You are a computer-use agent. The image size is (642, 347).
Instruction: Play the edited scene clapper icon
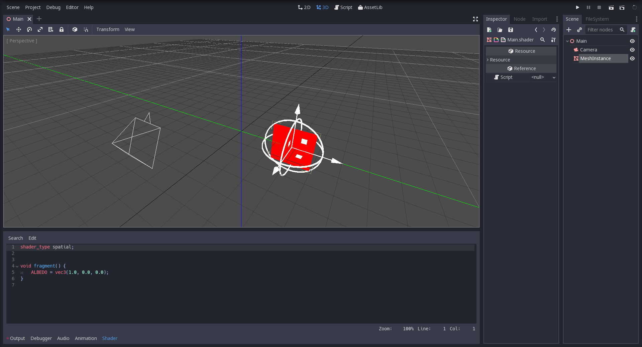coord(611,7)
